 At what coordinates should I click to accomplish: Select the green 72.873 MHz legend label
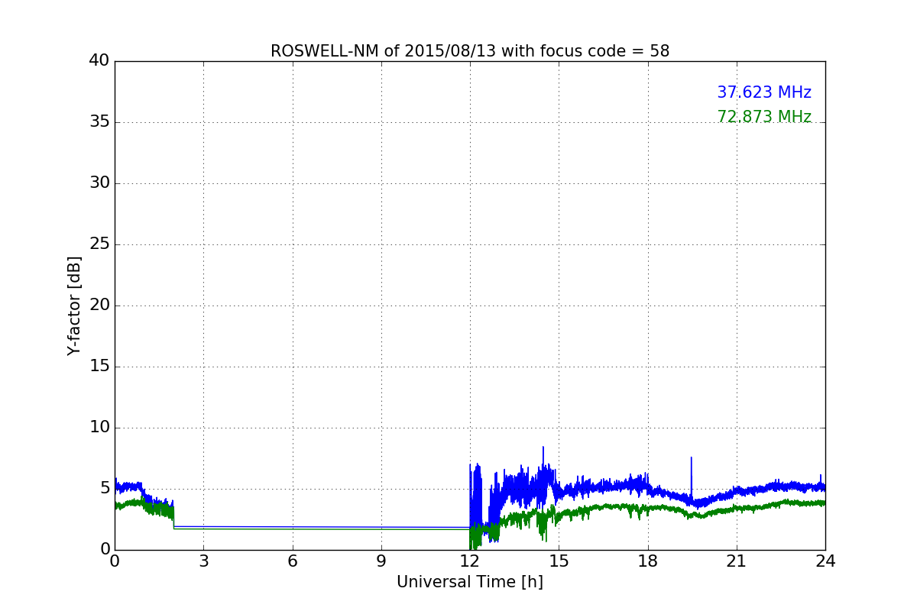click(x=764, y=117)
